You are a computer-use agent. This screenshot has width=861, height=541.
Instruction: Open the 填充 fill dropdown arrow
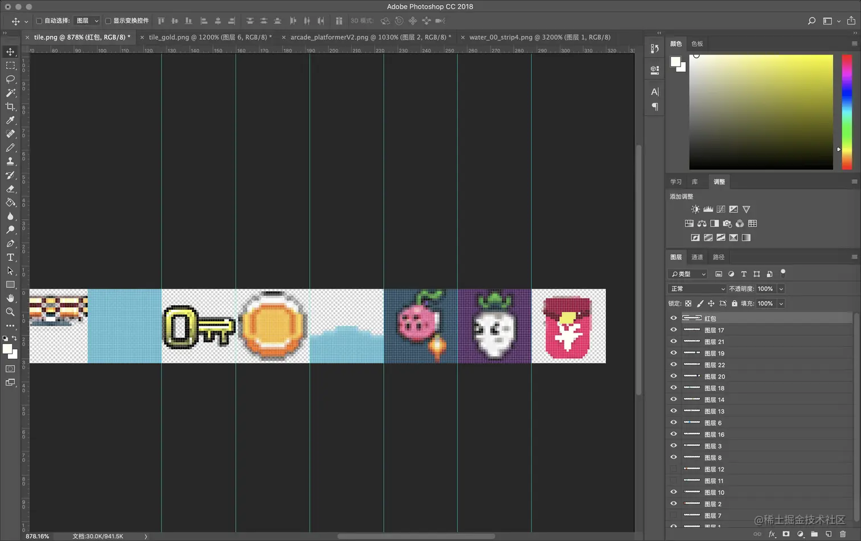[x=781, y=304]
